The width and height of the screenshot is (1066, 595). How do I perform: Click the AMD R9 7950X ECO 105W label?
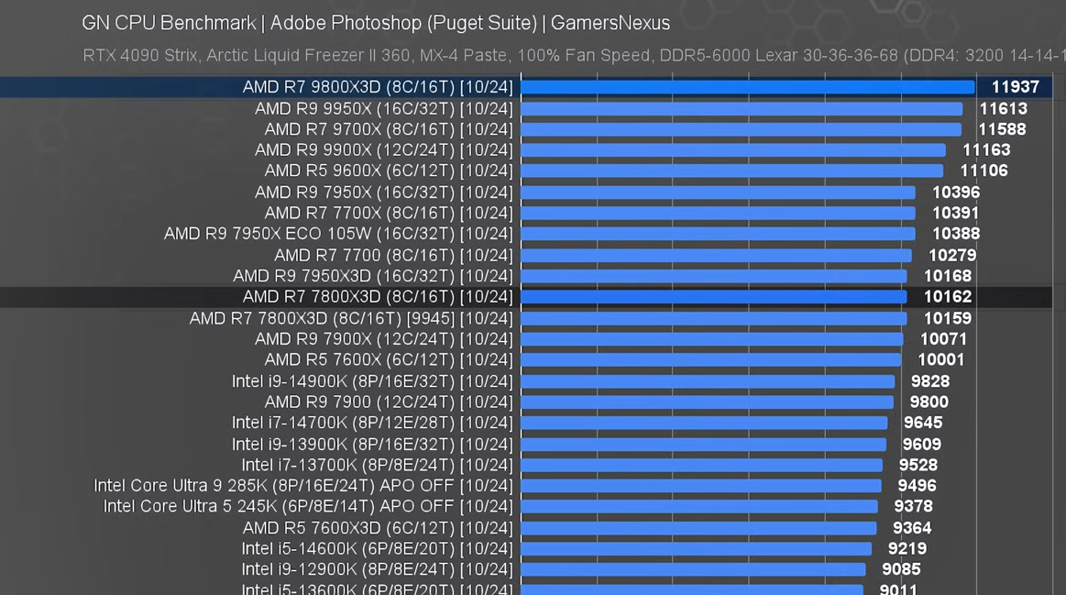tap(338, 234)
